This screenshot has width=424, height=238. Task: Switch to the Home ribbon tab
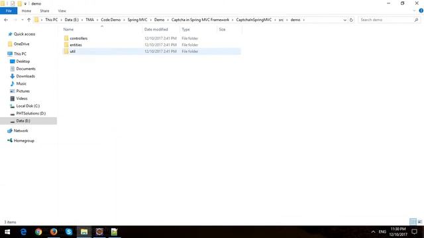[x=26, y=11]
